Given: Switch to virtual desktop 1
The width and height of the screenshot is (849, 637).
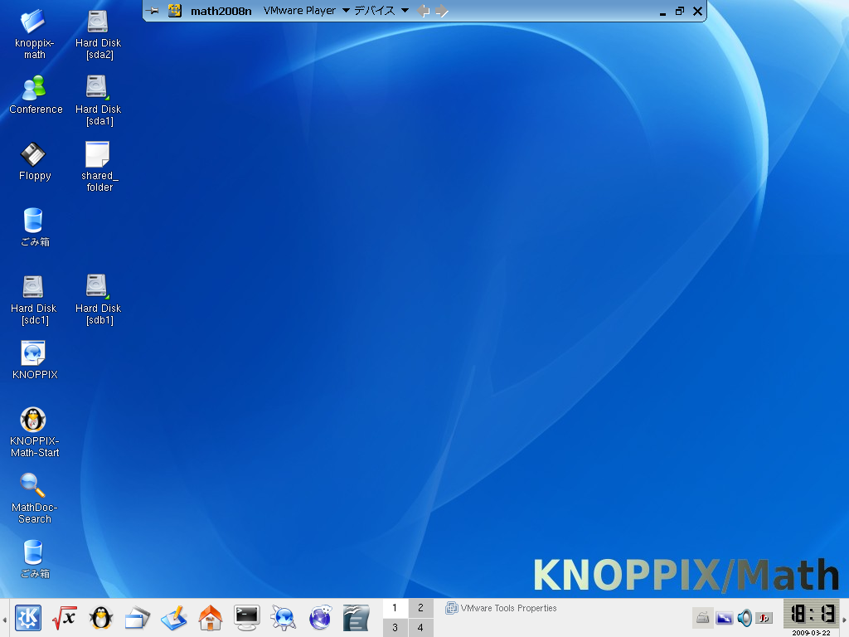Looking at the screenshot, I should point(395,608).
